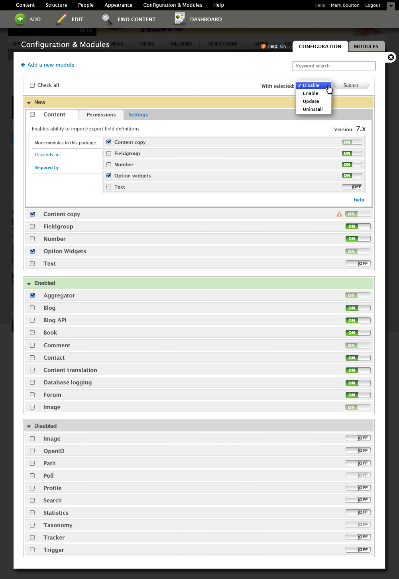399x579 pixels.
Task: Check the OpenID module checkbox
Action: [32, 451]
